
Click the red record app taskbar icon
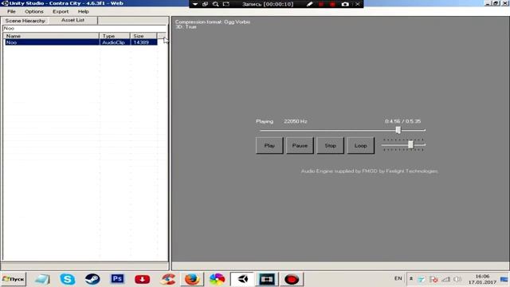point(292,279)
